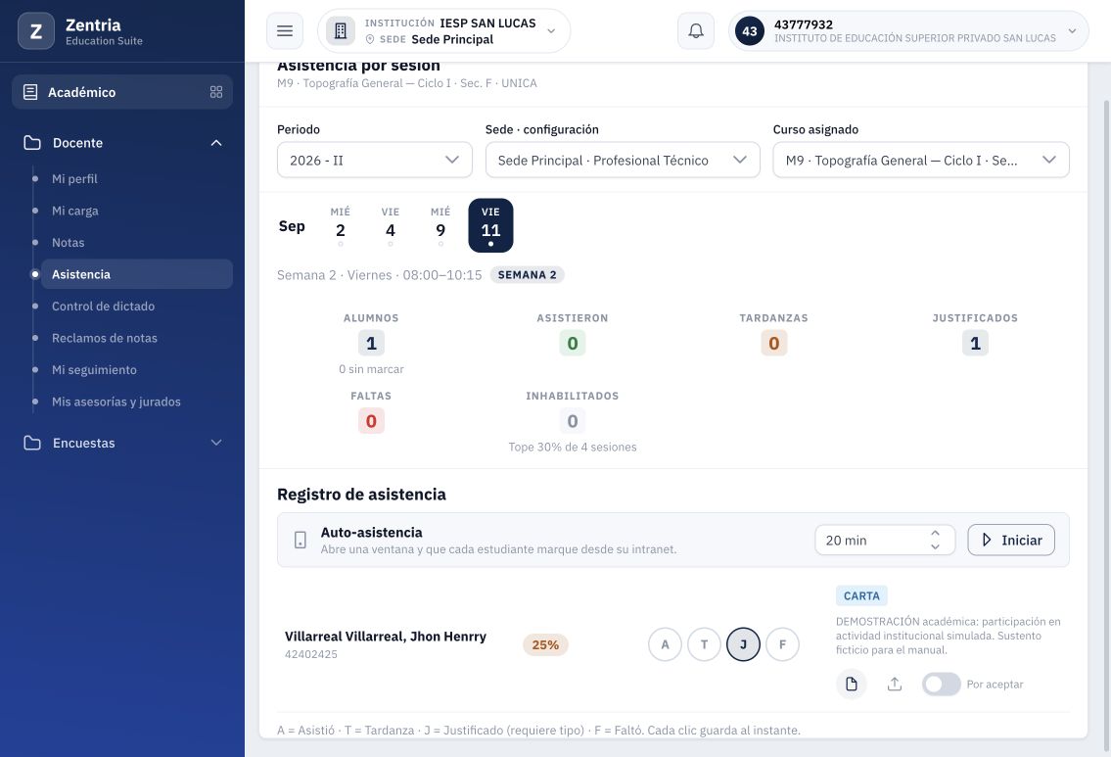Click the institution building icon

340,31
